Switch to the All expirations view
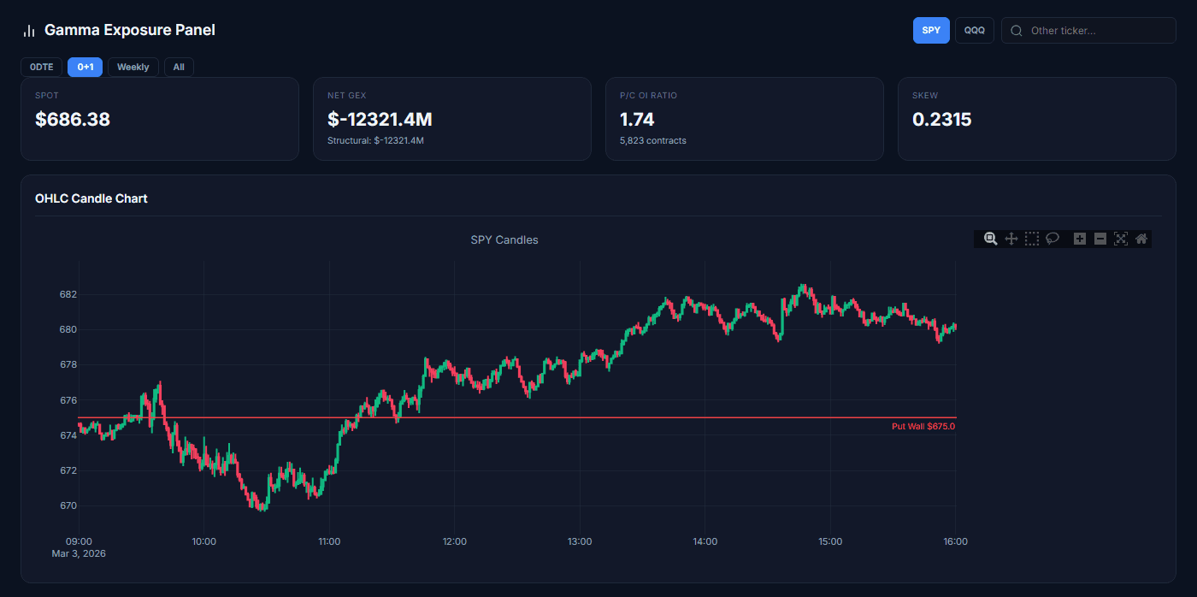This screenshot has height=597, width=1197. (178, 66)
